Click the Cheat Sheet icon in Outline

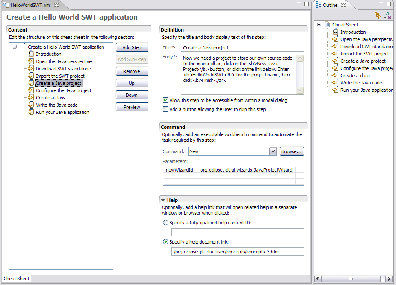click(x=328, y=24)
